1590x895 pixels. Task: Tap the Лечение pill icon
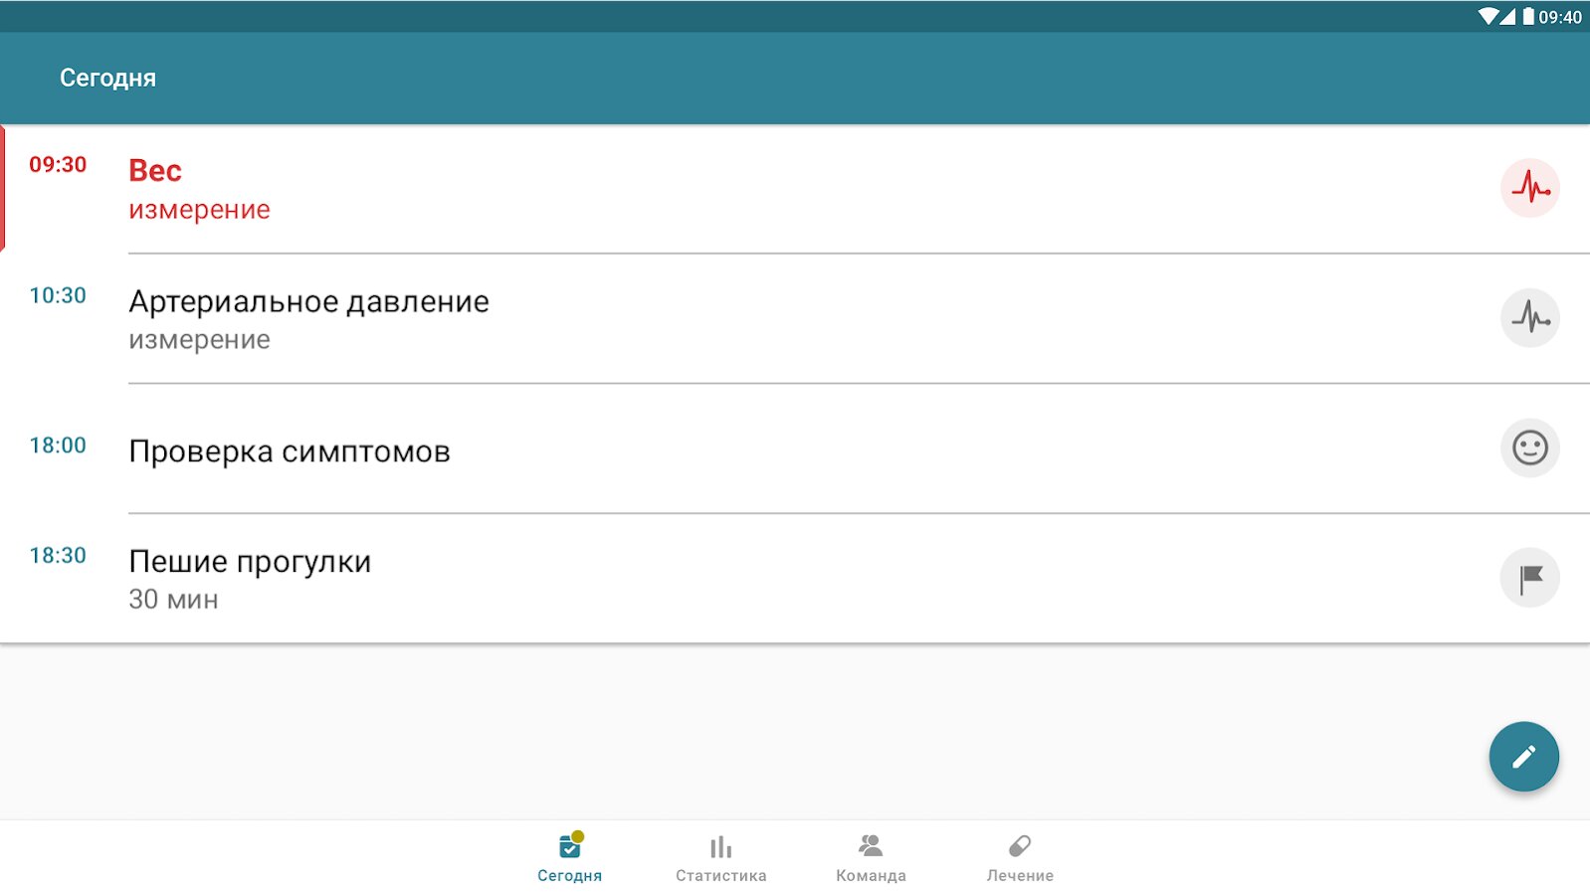tap(1020, 846)
